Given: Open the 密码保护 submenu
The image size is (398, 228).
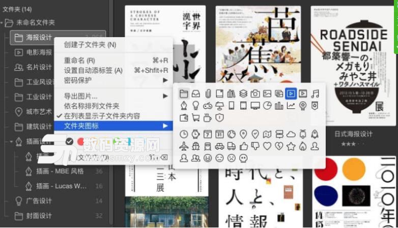Looking at the screenshot, I should click(x=113, y=80).
